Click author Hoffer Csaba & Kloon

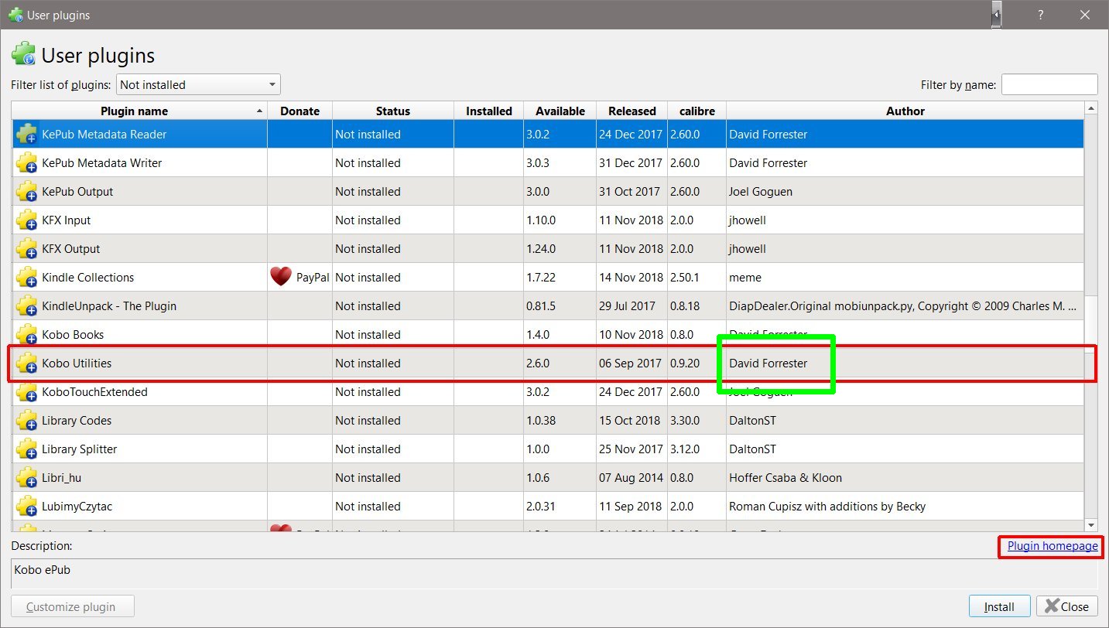786,477
